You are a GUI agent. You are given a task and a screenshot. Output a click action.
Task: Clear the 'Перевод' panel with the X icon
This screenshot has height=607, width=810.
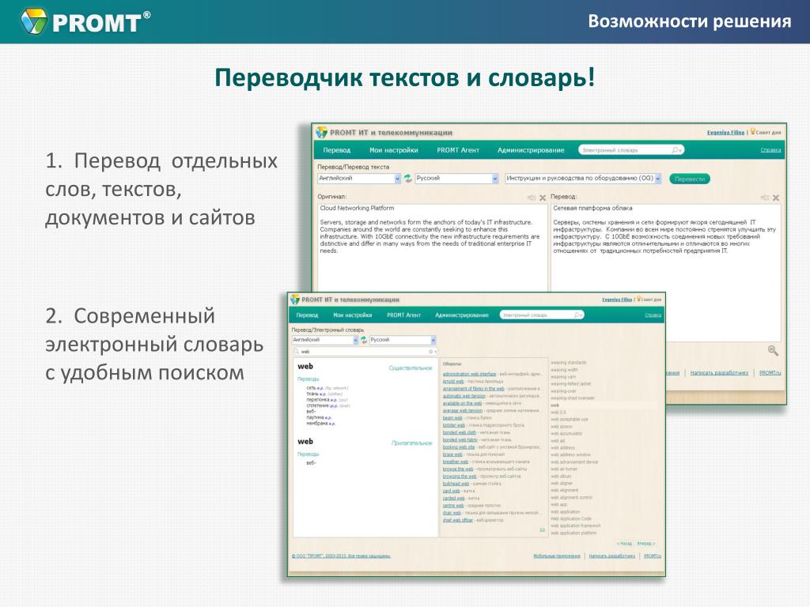(x=775, y=198)
